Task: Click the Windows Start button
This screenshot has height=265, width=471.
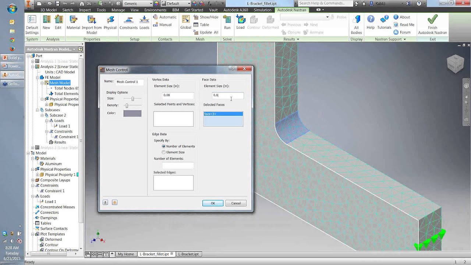Action: 12,8
